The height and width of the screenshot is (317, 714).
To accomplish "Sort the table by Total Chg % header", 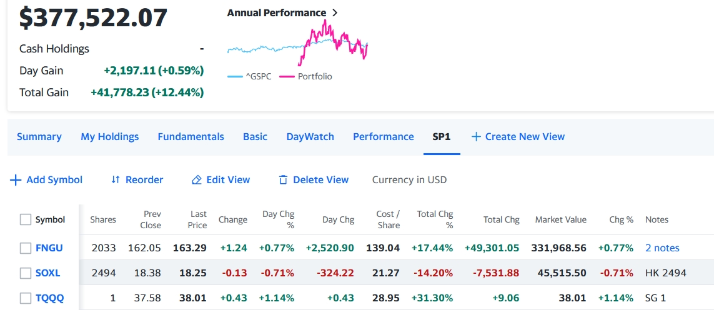I will click(x=435, y=219).
